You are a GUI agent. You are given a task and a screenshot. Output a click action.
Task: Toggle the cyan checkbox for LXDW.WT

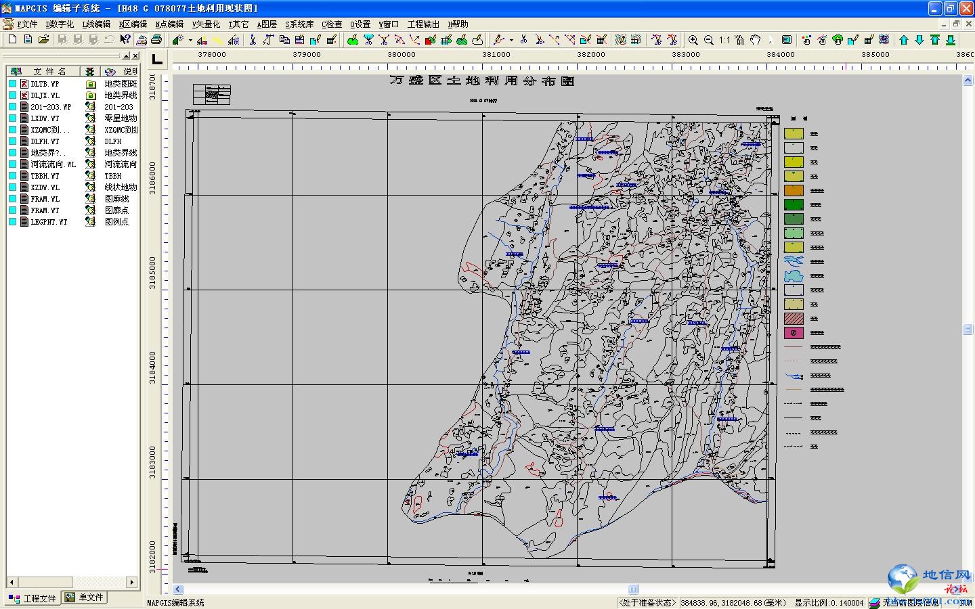click(12, 118)
